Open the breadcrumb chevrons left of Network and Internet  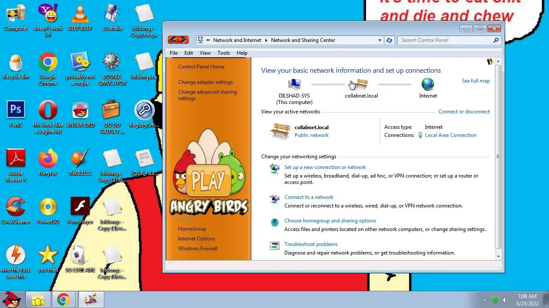pyautogui.click(x=208, y=40)
